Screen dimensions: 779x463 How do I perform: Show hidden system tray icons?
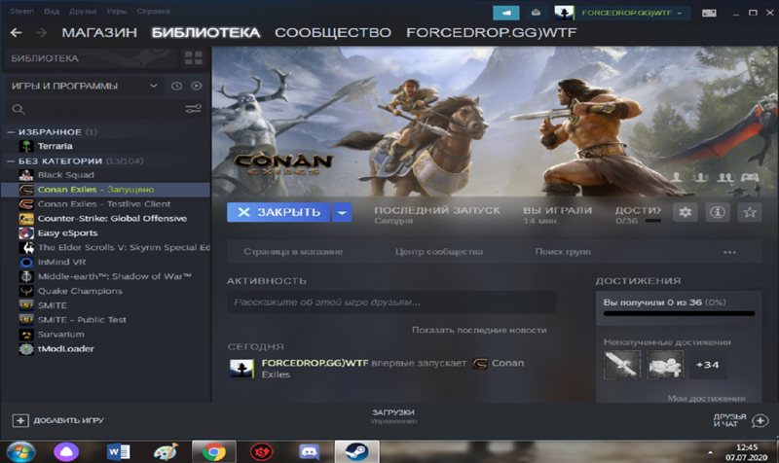coord(710,452)
